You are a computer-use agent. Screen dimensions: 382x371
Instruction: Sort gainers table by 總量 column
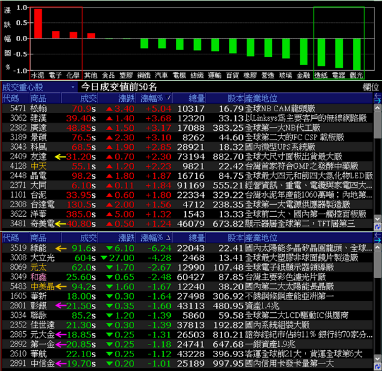click(x=189, y=99)
